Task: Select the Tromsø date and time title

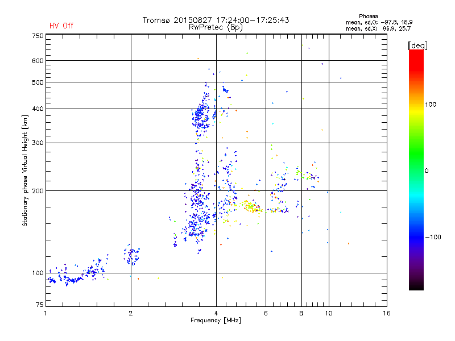Action: point(216,20)
